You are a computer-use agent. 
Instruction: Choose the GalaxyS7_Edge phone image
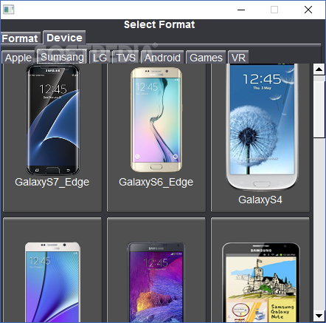tap(53, 119)
